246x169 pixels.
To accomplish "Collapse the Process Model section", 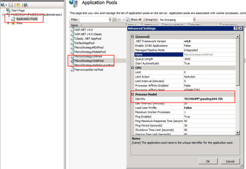I will [x=132, y=94].
